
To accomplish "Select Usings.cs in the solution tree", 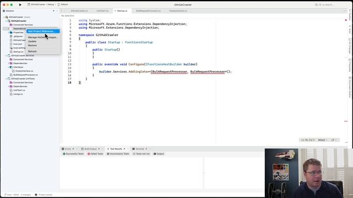I will click(x=18, y=94).
